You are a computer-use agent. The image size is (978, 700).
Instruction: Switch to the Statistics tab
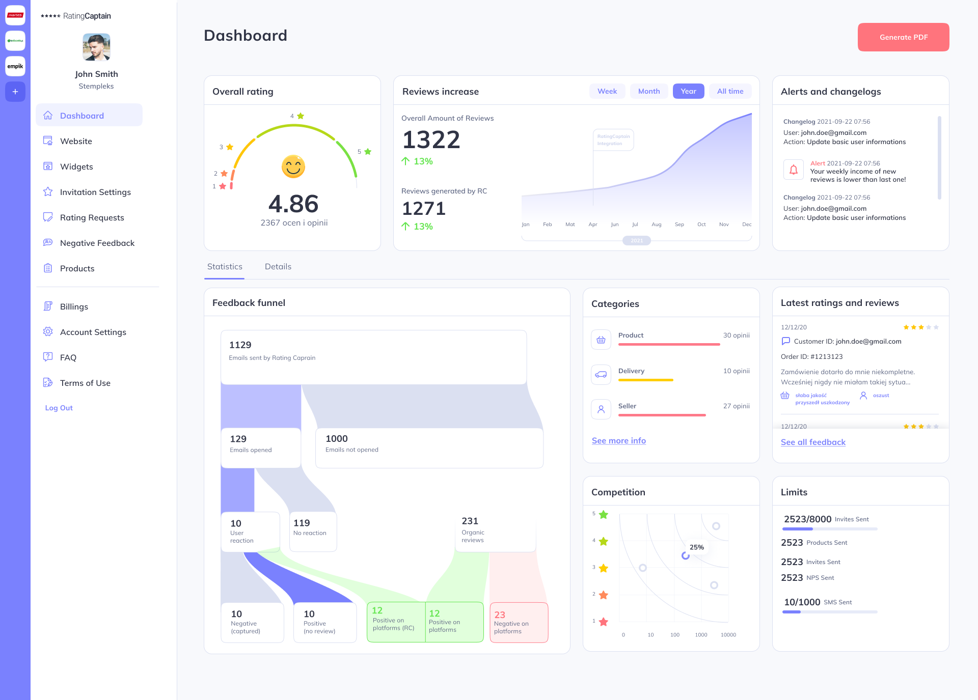coord(225,267)
